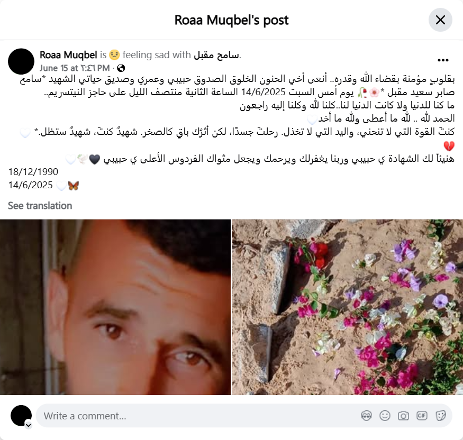Click the sad feeling emoji
The width and height of the screenshot is (463, 440).
(x=114, y=55)
